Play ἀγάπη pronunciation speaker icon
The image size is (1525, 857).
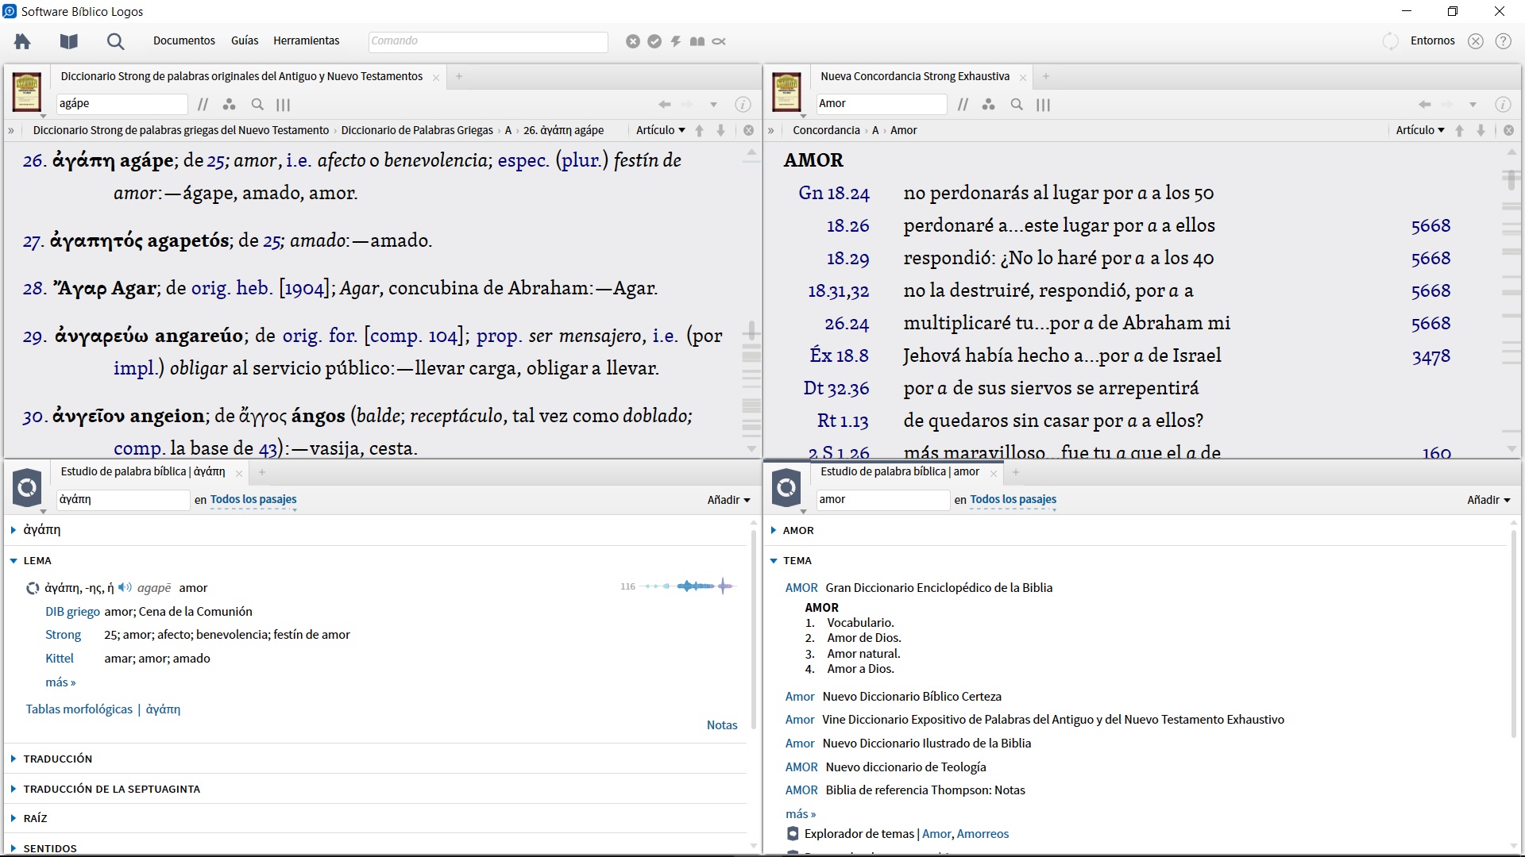(x=125, y=588)
